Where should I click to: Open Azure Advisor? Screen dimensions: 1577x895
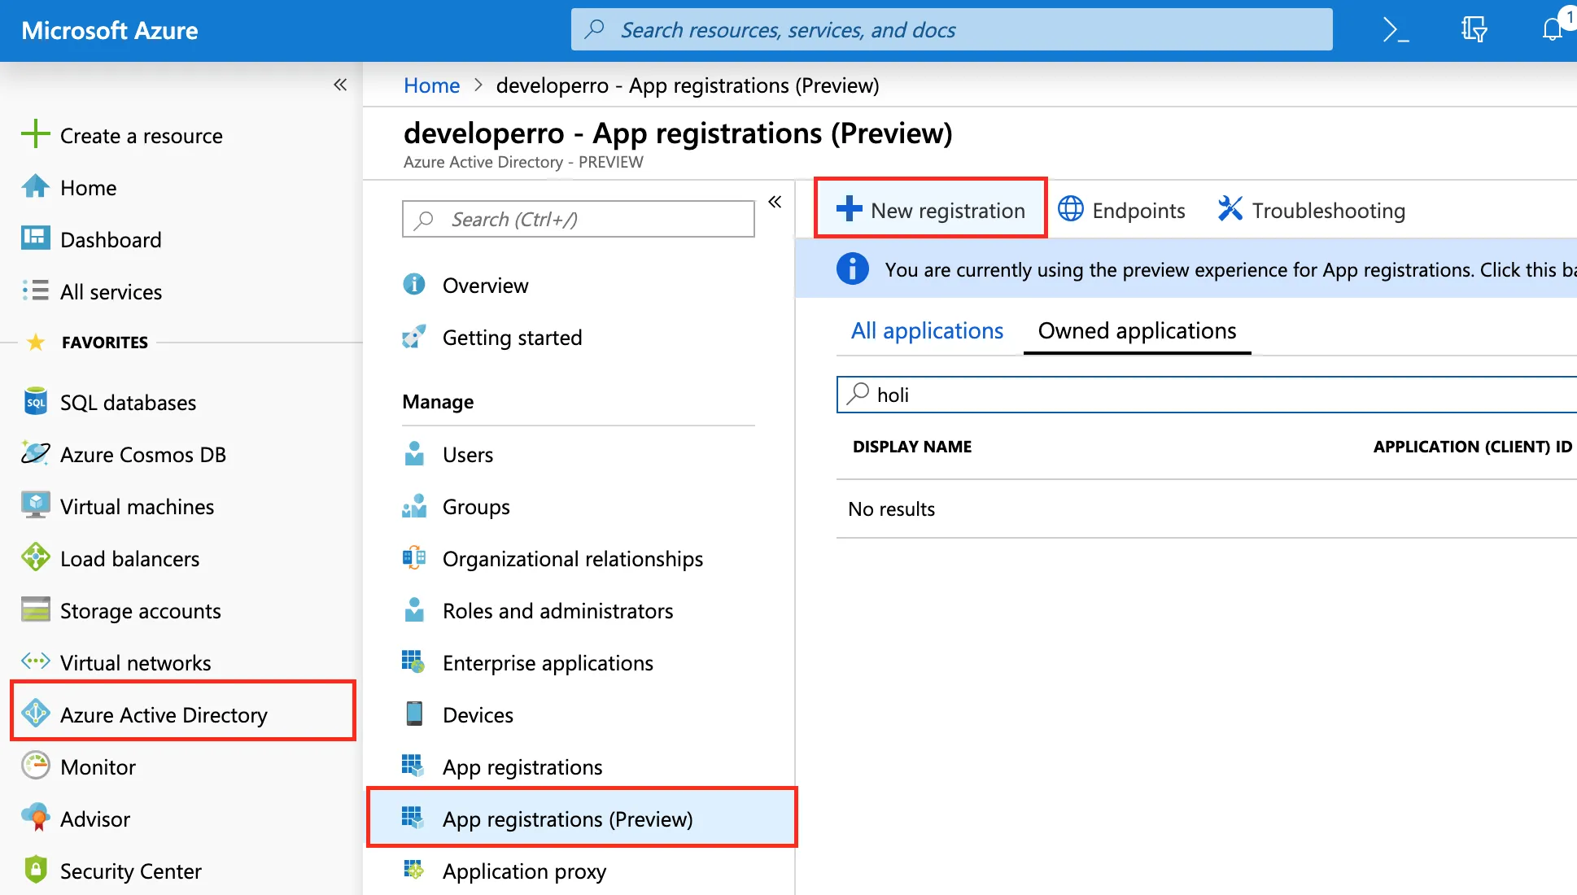[x=95, y=819]
